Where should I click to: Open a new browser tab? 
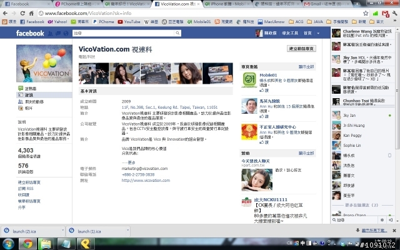pyautogui.click(x=357, y=4)
